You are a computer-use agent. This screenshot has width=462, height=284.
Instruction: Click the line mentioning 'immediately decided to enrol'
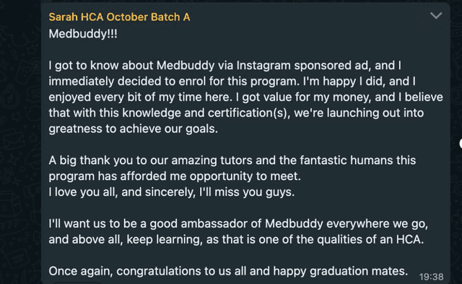pos(232,82)
